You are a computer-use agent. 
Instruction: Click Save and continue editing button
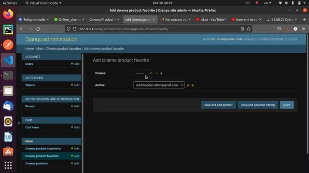[x=258, y=105]
